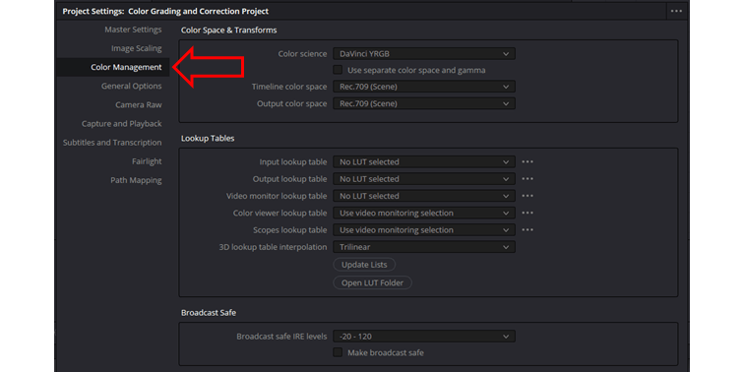
Task: Go to the Fairlight settings
Action: point(147,161)
